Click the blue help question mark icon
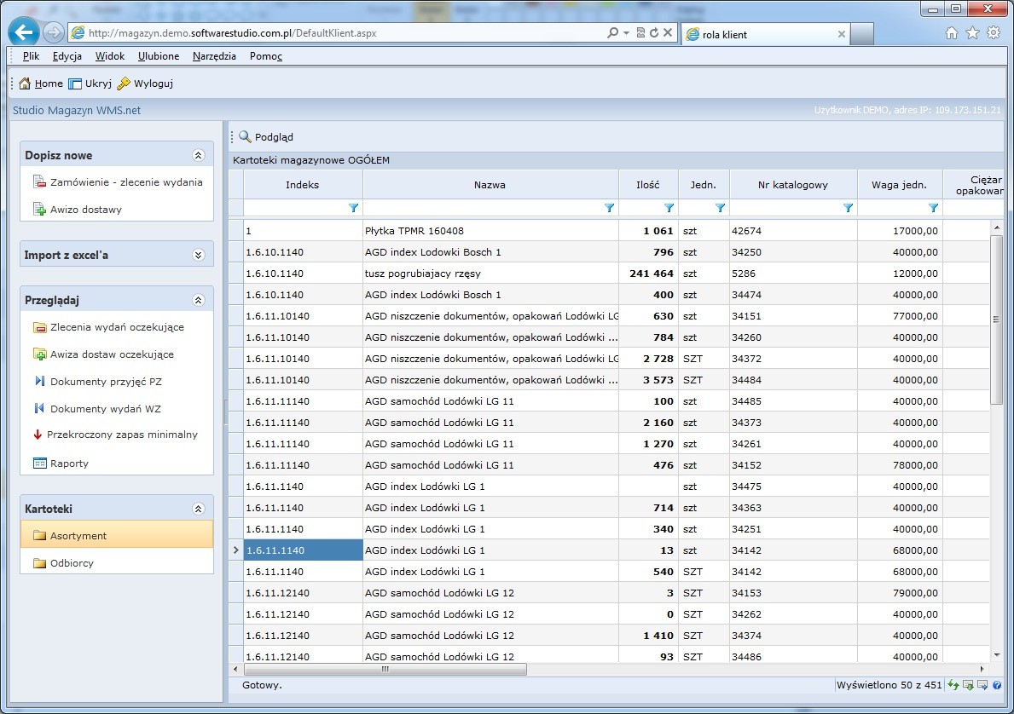 coord(996,685)
